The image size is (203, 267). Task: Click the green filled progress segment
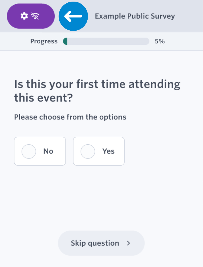[x=65, y=41]
